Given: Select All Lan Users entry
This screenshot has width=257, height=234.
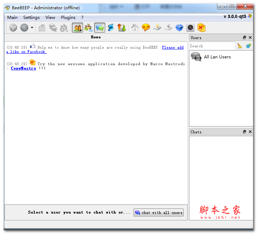Looking at the screenshot, I should (x=221, y=57).
